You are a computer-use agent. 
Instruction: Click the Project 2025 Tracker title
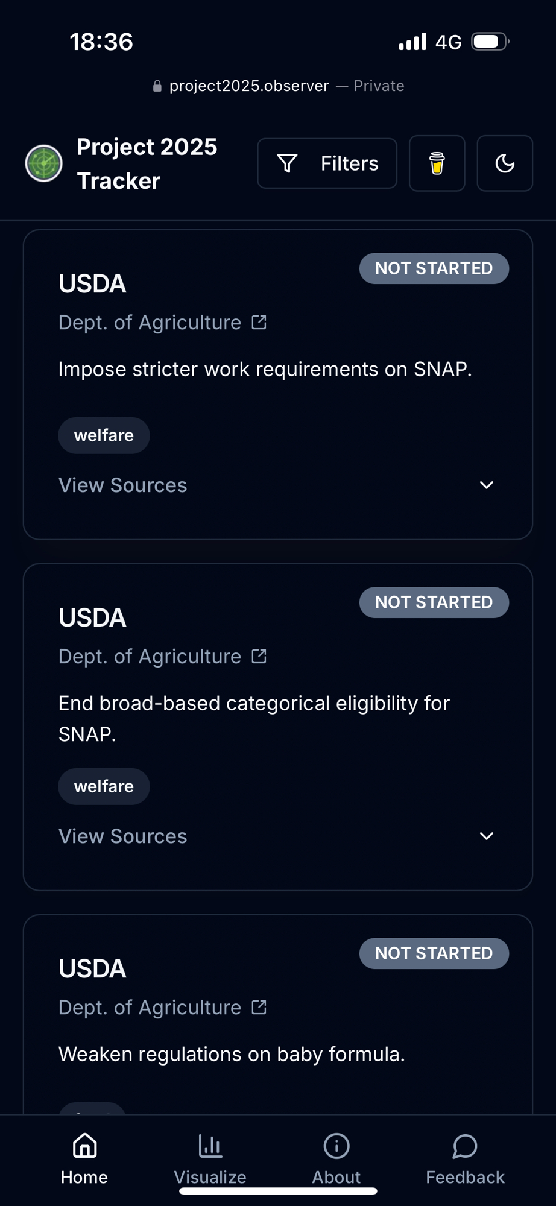pos(147,163)
